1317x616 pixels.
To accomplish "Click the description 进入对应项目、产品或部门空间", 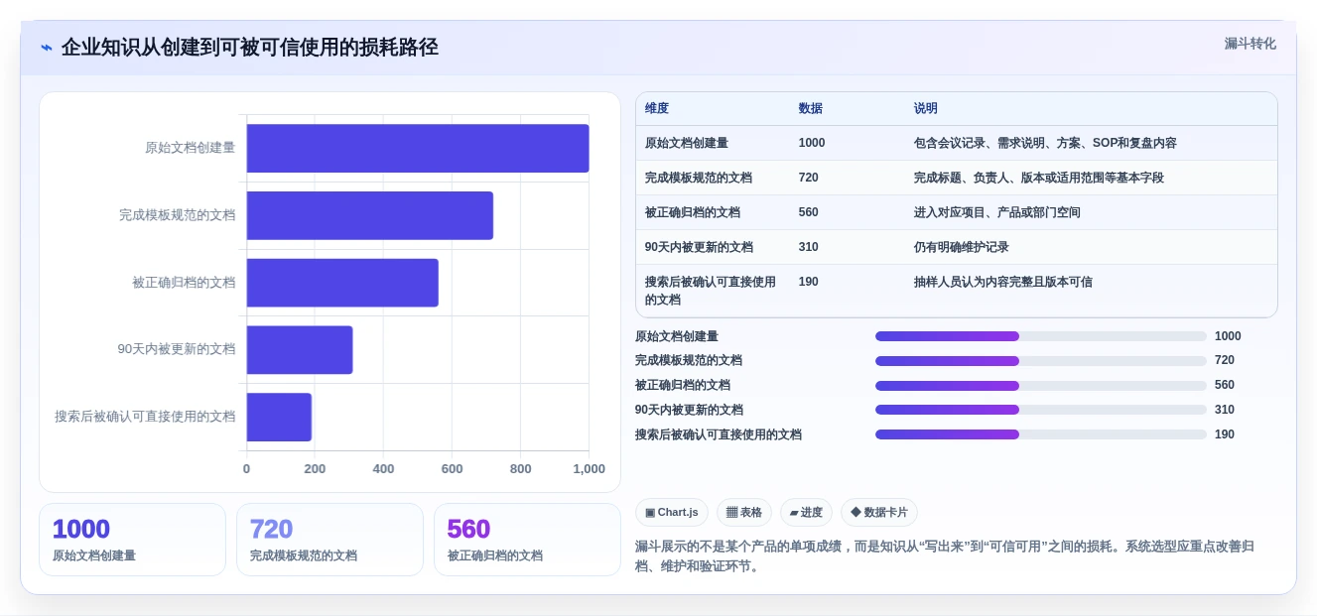I will 997,212.
